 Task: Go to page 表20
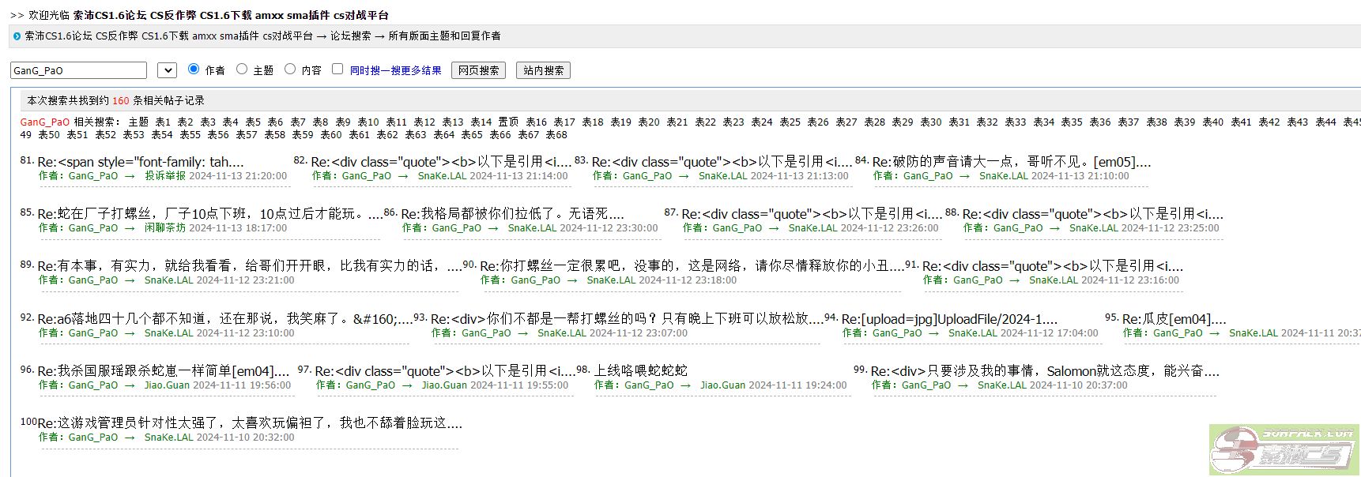click(x=649, y=122)
